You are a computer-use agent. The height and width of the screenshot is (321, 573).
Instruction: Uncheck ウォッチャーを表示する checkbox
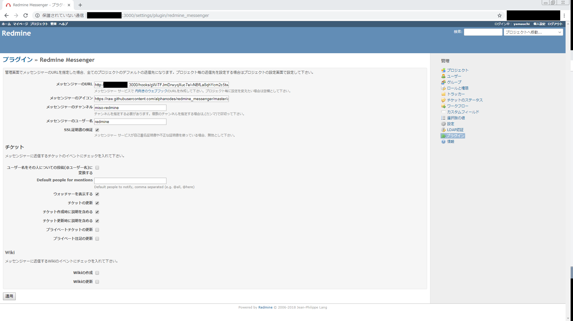point(97,194)
